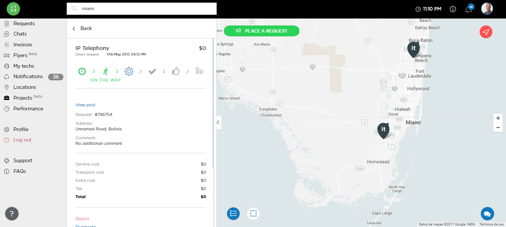This screenshot has height=227, width=506.
Task: Open Profile in the sidebar
Action: point(21,129)
